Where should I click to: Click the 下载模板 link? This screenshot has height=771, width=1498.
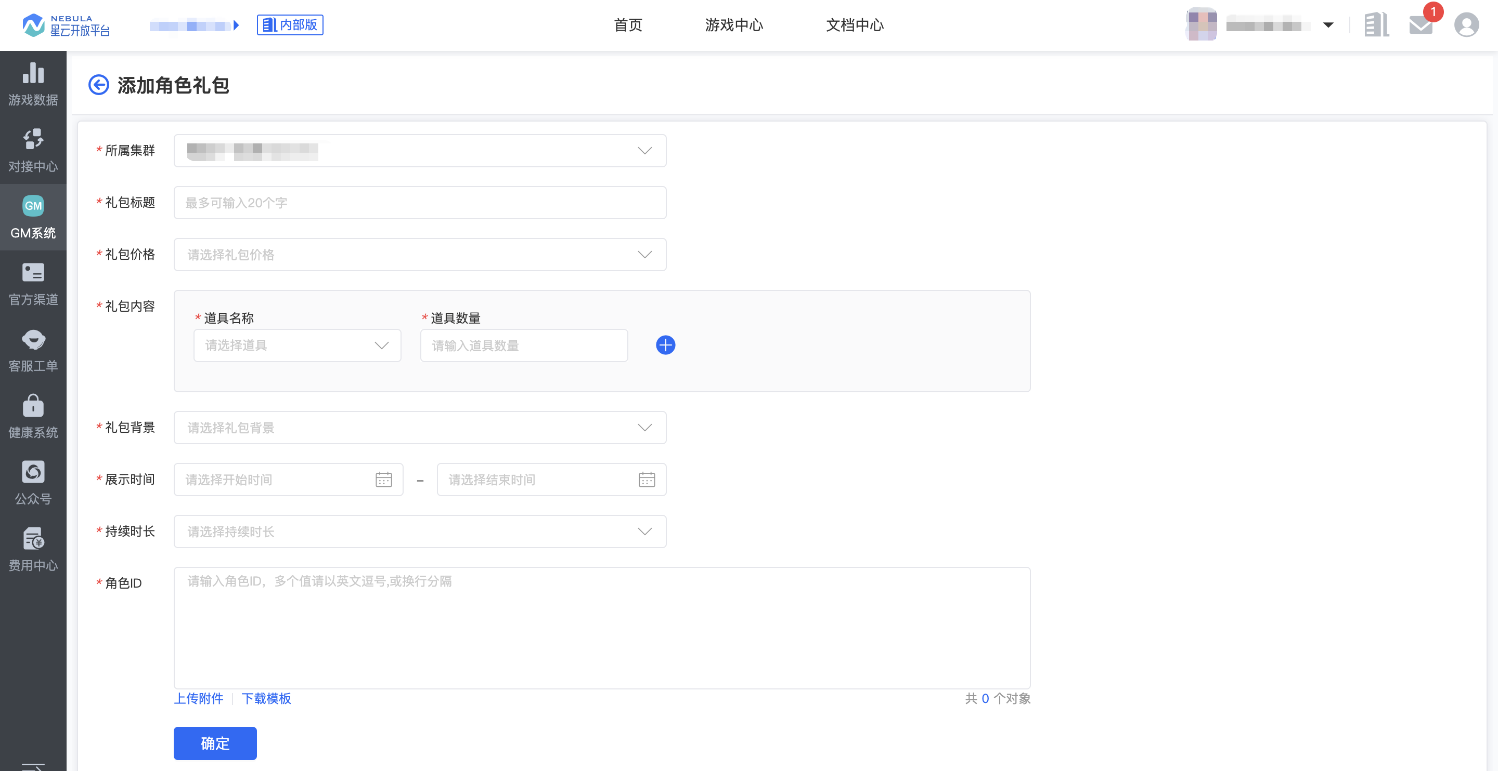tap(266, 698)
